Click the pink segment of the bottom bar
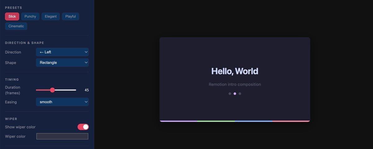This screenshot has width=373, height=149. pyautogui.click(x=291, y=121)
